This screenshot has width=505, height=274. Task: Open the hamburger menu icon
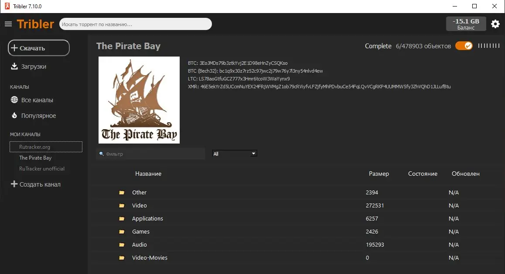pyautogui.click(x=8, y=24)
